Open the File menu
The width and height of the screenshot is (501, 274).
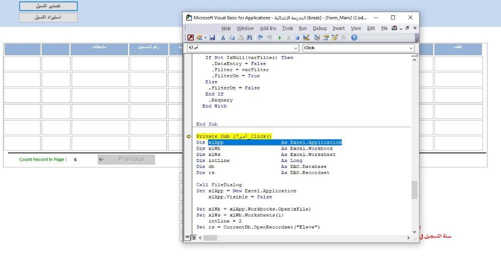click(x=384, y=28)
